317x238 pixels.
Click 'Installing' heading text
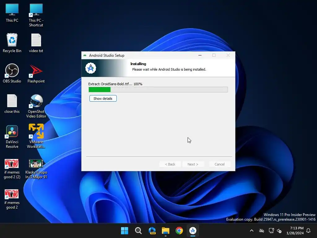click(138, 64)
